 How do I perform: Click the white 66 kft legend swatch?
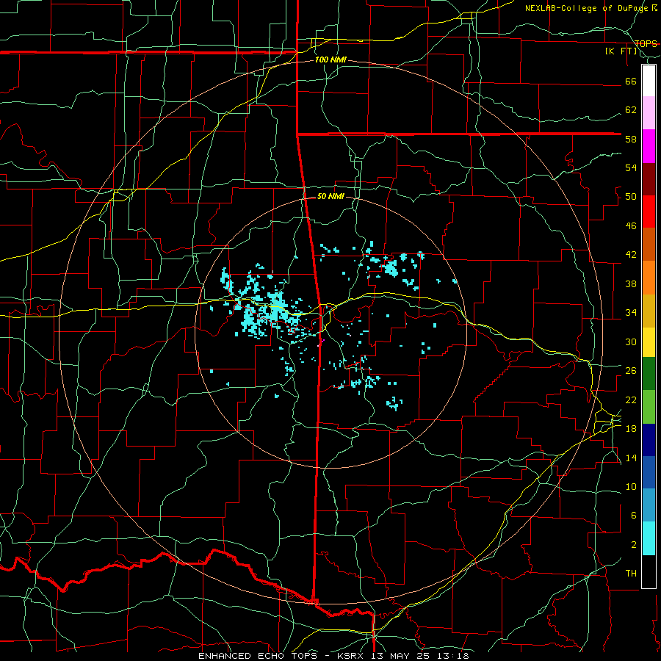click(x=649, y=81)
